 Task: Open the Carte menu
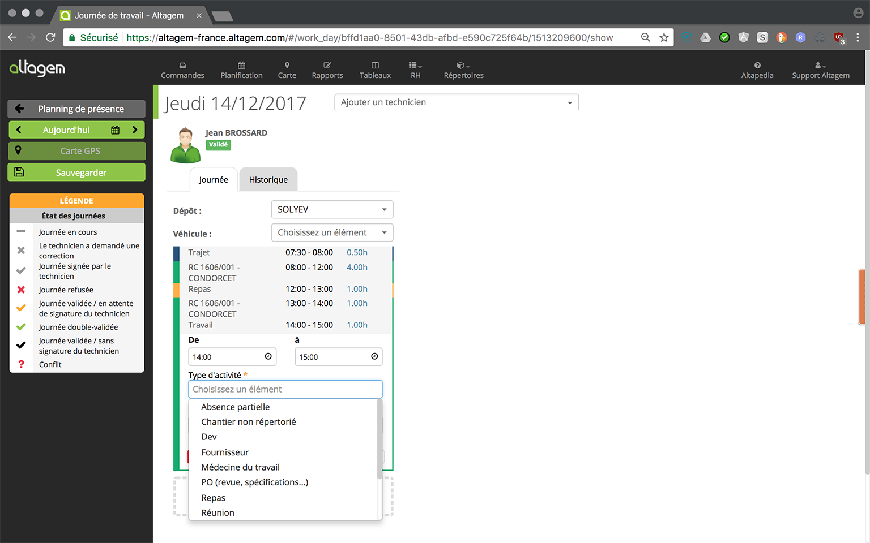coord(287,70)
